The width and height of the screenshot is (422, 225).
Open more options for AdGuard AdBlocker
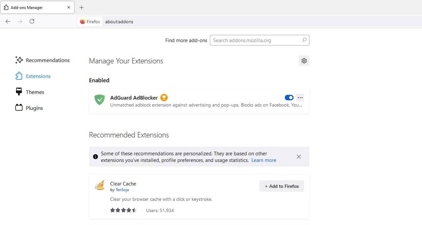300,97
